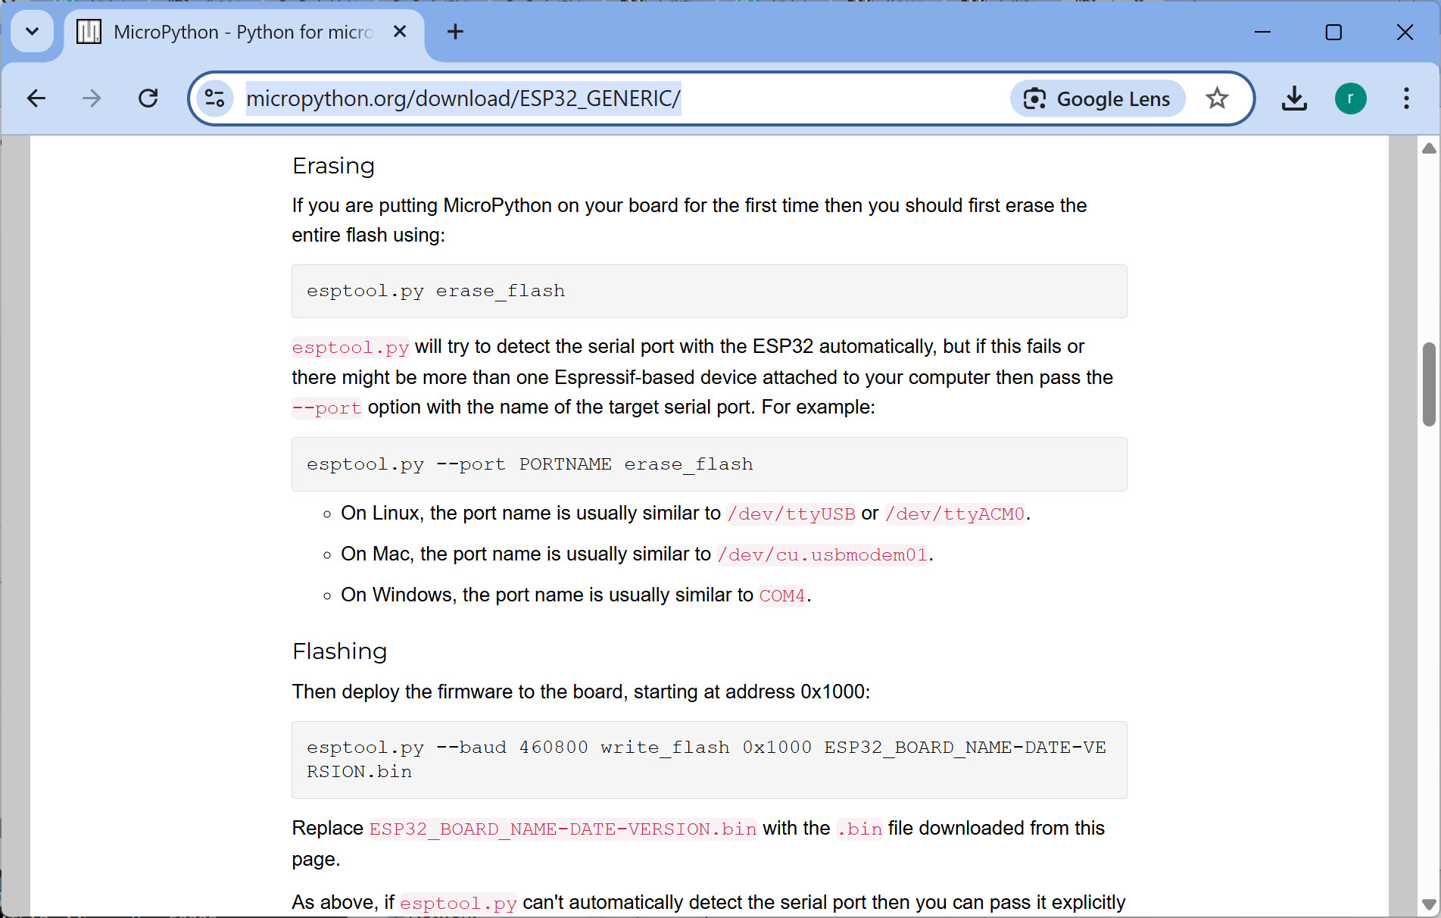1441x918 pixels.
Task: Open the profile avatar menu
Action: (1350, 98)
